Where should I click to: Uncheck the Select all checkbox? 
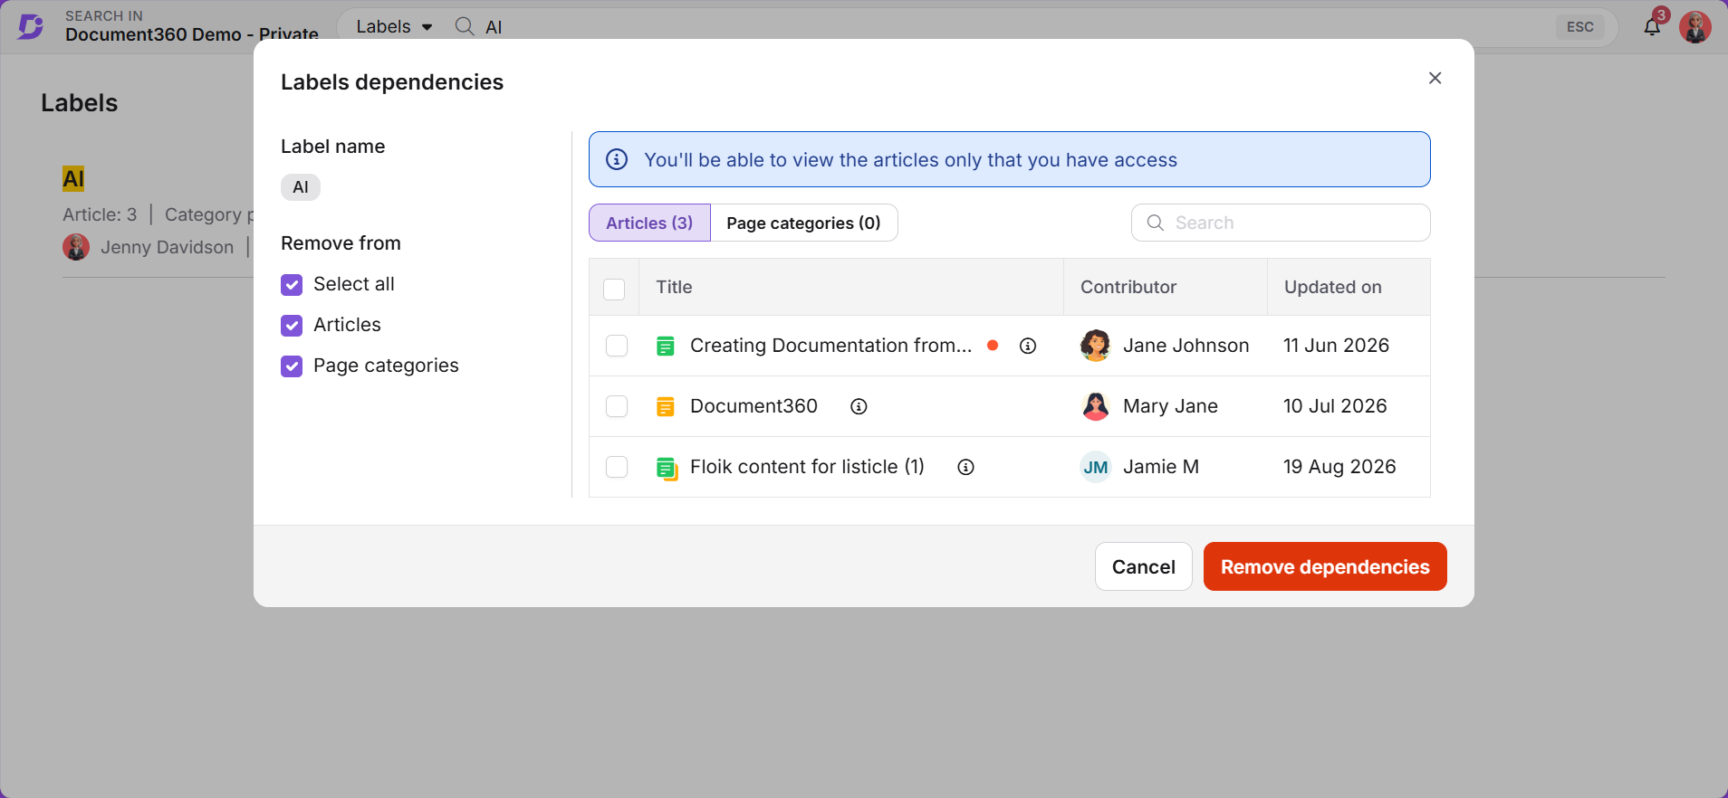(292, 285)
